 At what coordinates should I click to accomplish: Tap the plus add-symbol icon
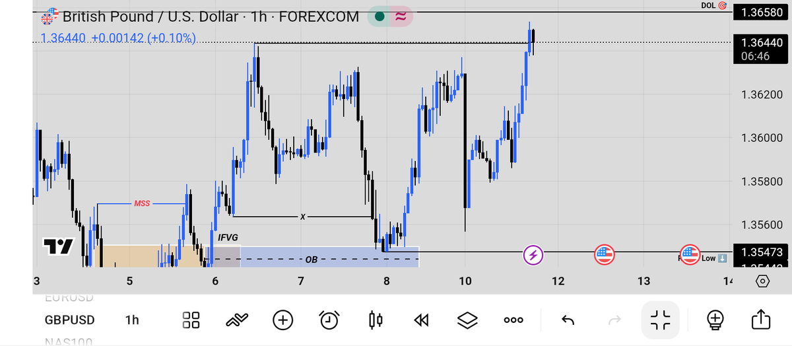pyautogui.click(x=282, y=320)
